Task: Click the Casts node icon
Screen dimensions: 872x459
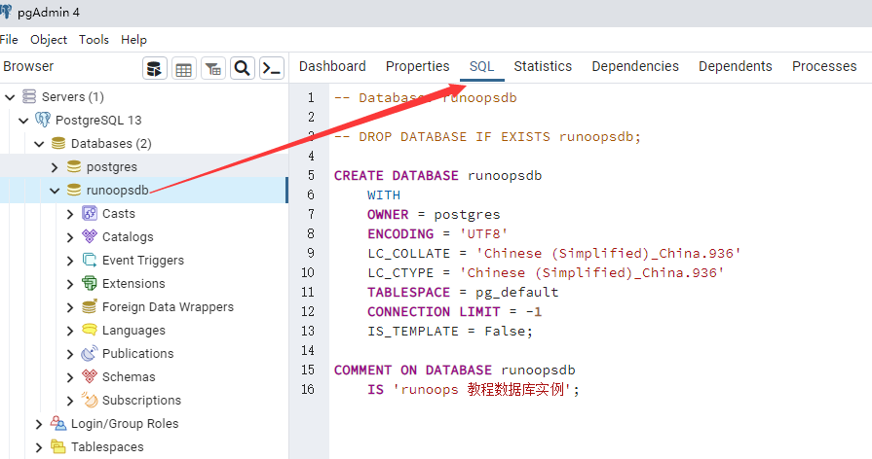Action: click(90, 214)
